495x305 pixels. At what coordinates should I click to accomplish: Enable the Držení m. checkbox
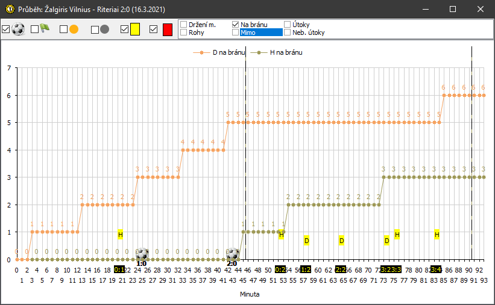point(183,25)
